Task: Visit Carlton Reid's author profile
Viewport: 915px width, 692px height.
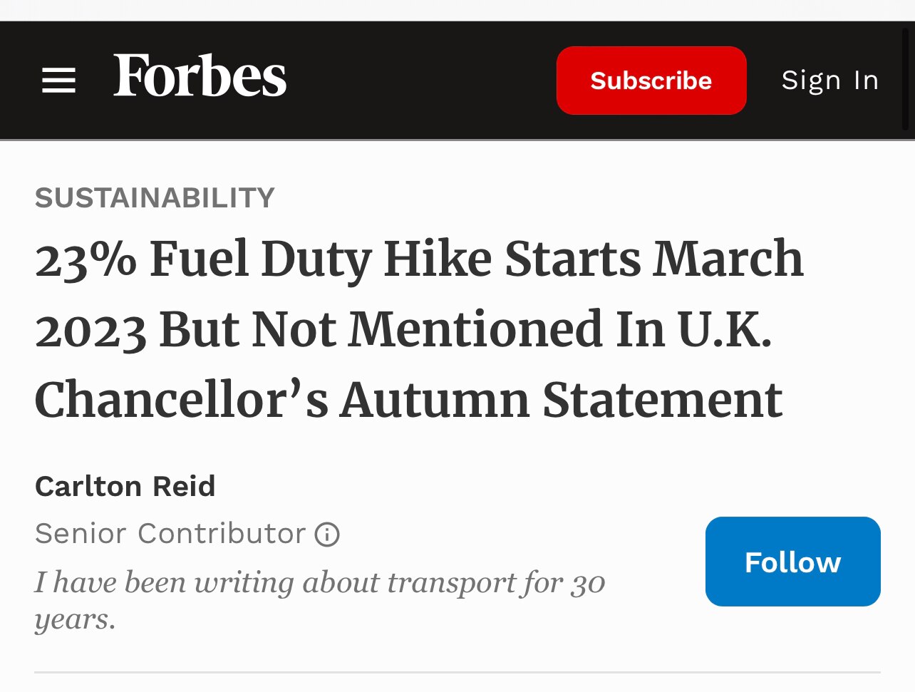Action: [x=125, y=486]
